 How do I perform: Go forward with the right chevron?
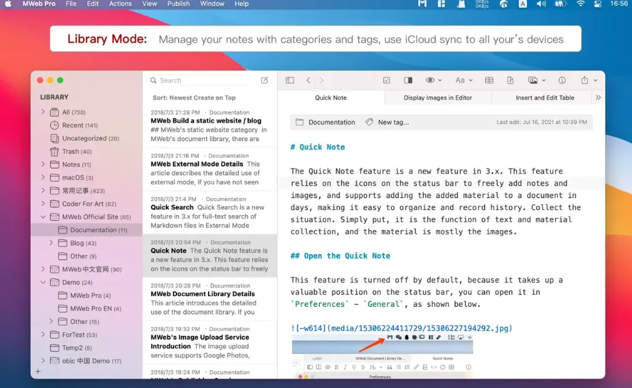tap(321, 80)
